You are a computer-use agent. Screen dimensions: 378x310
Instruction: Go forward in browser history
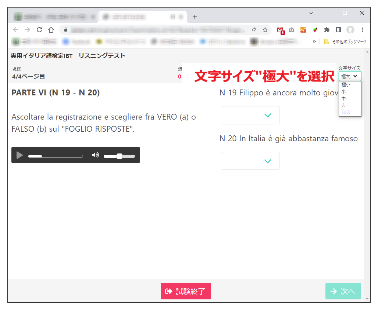pos(28,30)
